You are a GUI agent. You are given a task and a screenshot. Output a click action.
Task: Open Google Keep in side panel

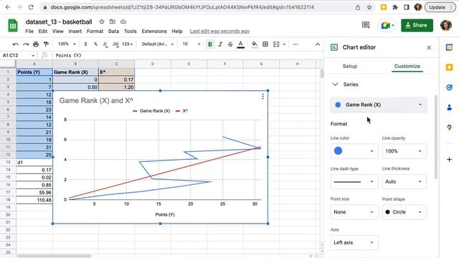tap(450, 67)
